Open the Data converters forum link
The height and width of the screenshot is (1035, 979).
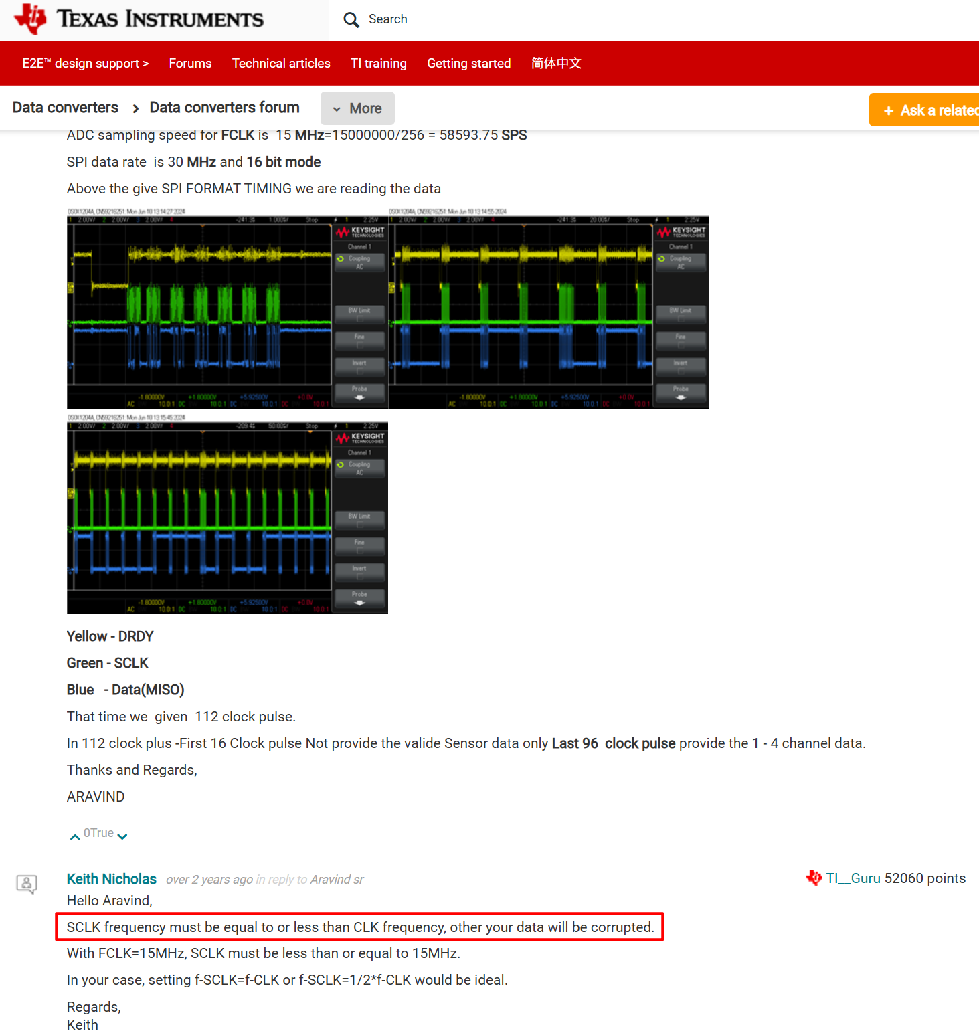pyautogui.click(x=225, y=108)
